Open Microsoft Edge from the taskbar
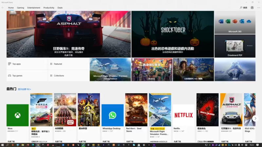Screen dimensions: 262x147 pos(33,145)
